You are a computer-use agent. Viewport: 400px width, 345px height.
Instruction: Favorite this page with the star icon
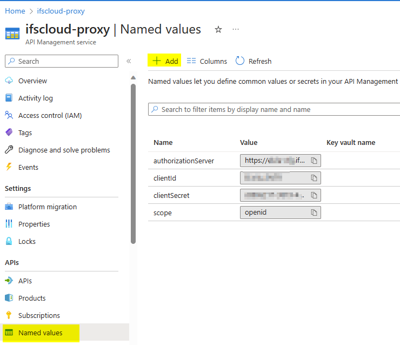[x=218, y=30]
